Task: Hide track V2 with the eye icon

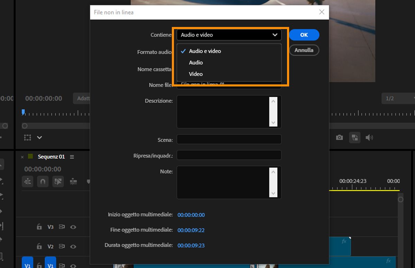Action: coord(73,247)
